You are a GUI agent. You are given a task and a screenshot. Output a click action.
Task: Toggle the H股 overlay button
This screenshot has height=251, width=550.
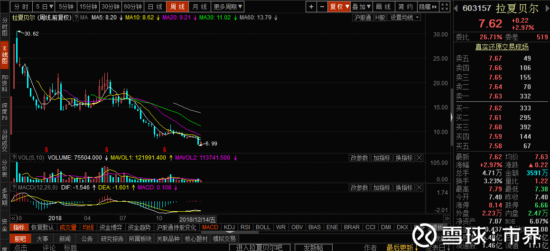click(x=380, y=18)
